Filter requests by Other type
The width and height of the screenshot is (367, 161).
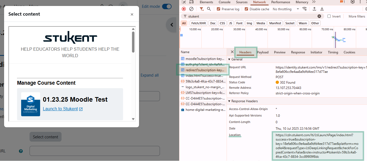(x=315, y=23)
